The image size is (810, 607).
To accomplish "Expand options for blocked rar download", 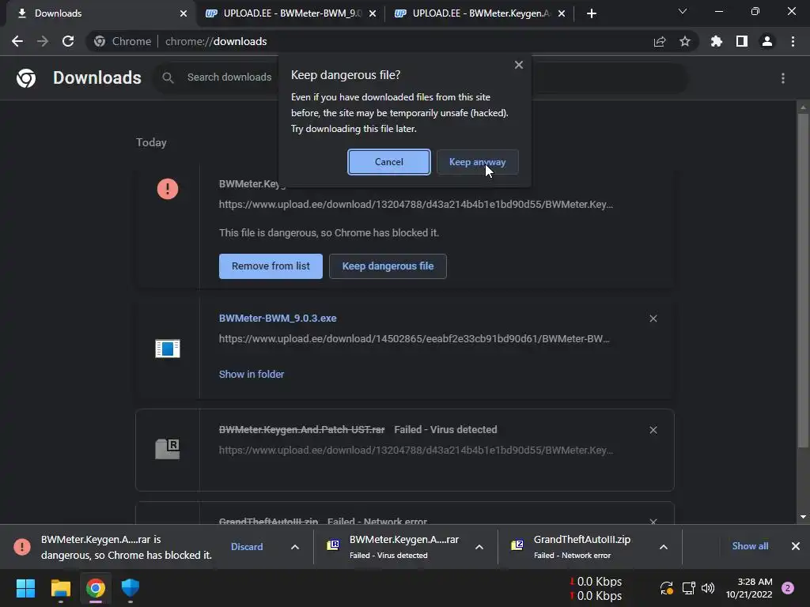I will pos(295,547).
